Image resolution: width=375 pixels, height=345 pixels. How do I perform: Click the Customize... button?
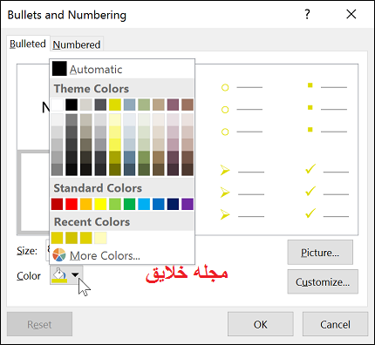[323, 281]
